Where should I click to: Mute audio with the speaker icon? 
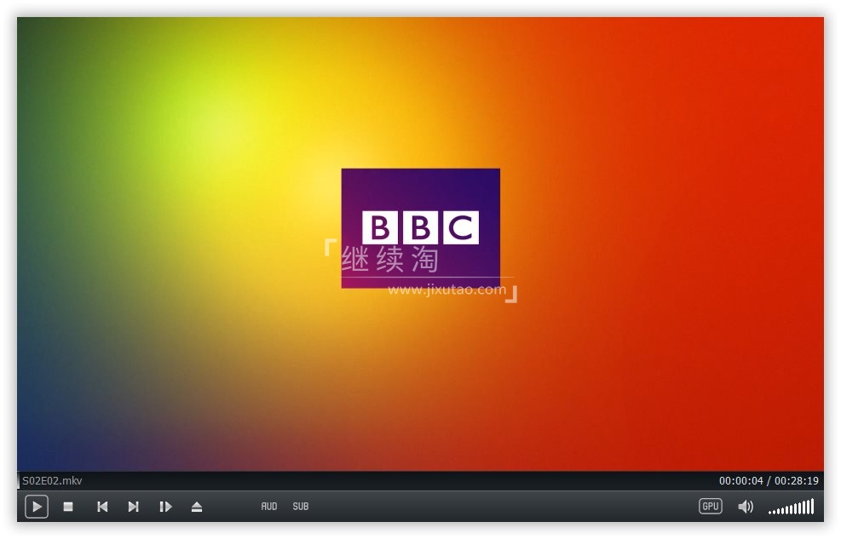[746, 507]
